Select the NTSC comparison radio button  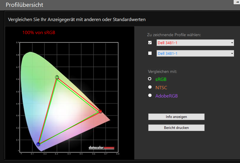[x=150, y=87]
